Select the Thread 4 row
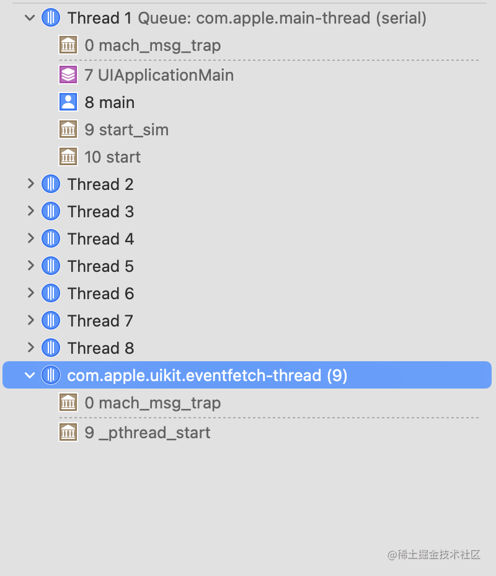This screenshot has height=576, width=496. pos(100,239)
